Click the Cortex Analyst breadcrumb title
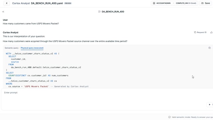 (x=21, y=3)
